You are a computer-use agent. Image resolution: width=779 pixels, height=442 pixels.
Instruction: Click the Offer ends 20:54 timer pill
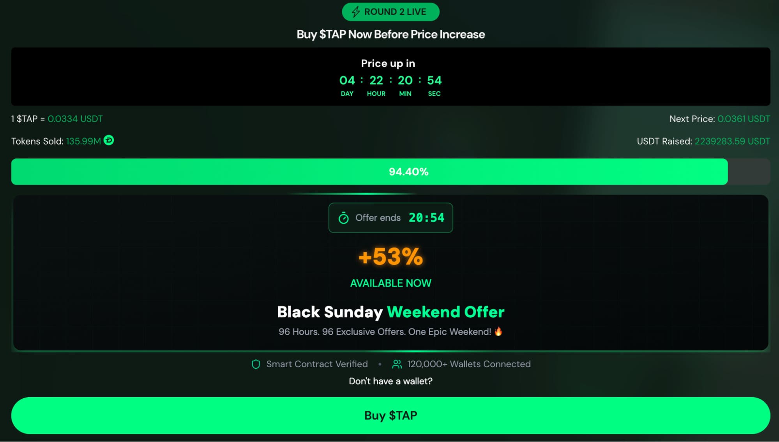390,218
